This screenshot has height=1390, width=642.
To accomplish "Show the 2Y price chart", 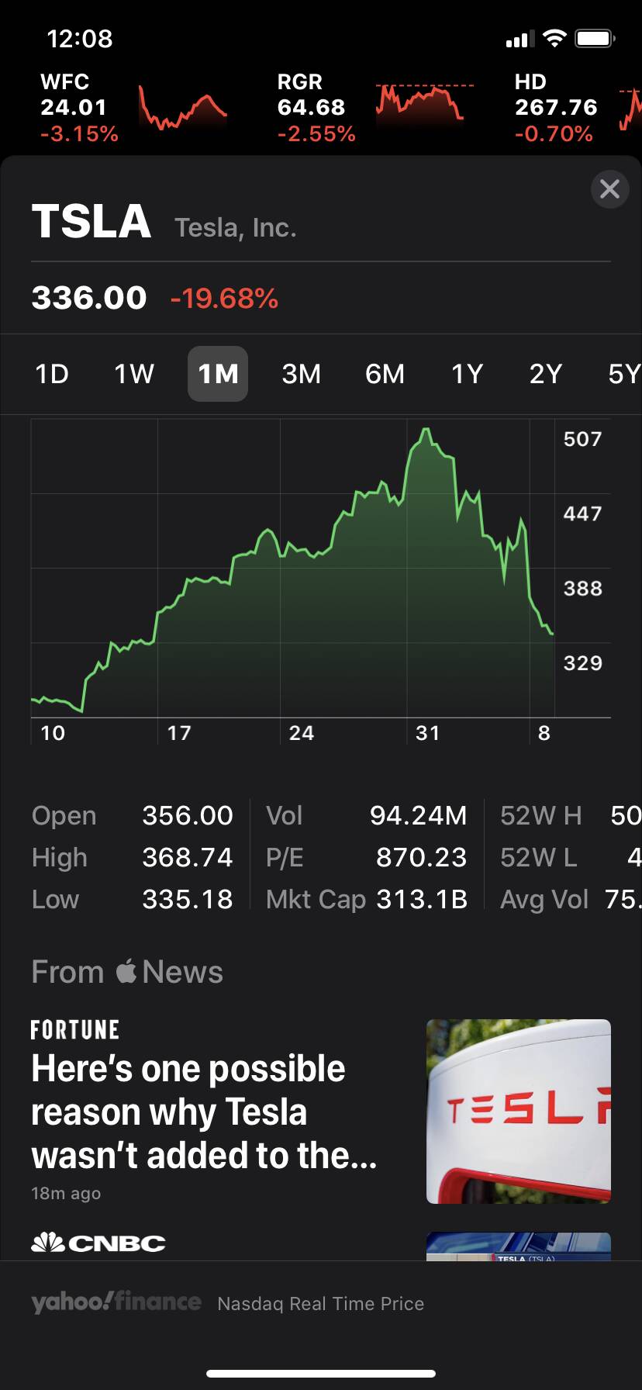I will coord(545,374).
